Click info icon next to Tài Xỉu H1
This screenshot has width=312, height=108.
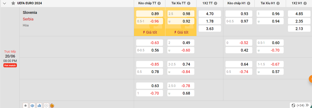coord(278,3)
